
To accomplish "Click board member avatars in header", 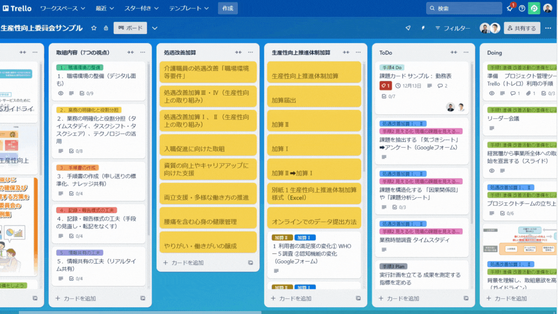I will [x=490, y=28].
